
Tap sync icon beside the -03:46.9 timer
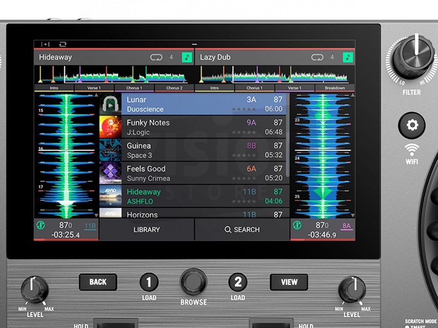(297, 225)
